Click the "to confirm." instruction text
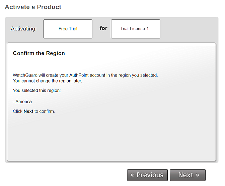This screenshot has width=225, height=186. [45, 112]
